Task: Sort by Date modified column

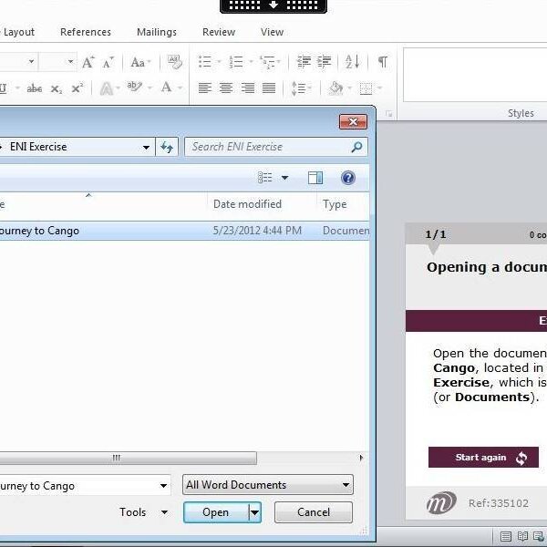Action: [247, 204]
